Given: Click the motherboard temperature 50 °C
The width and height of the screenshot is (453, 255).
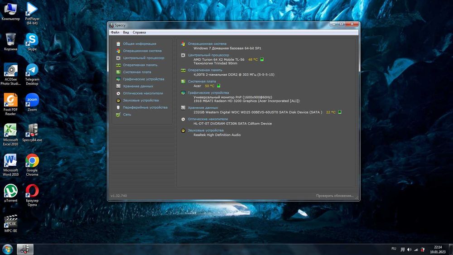Looking at the screenshot, I should coord(209,86).
